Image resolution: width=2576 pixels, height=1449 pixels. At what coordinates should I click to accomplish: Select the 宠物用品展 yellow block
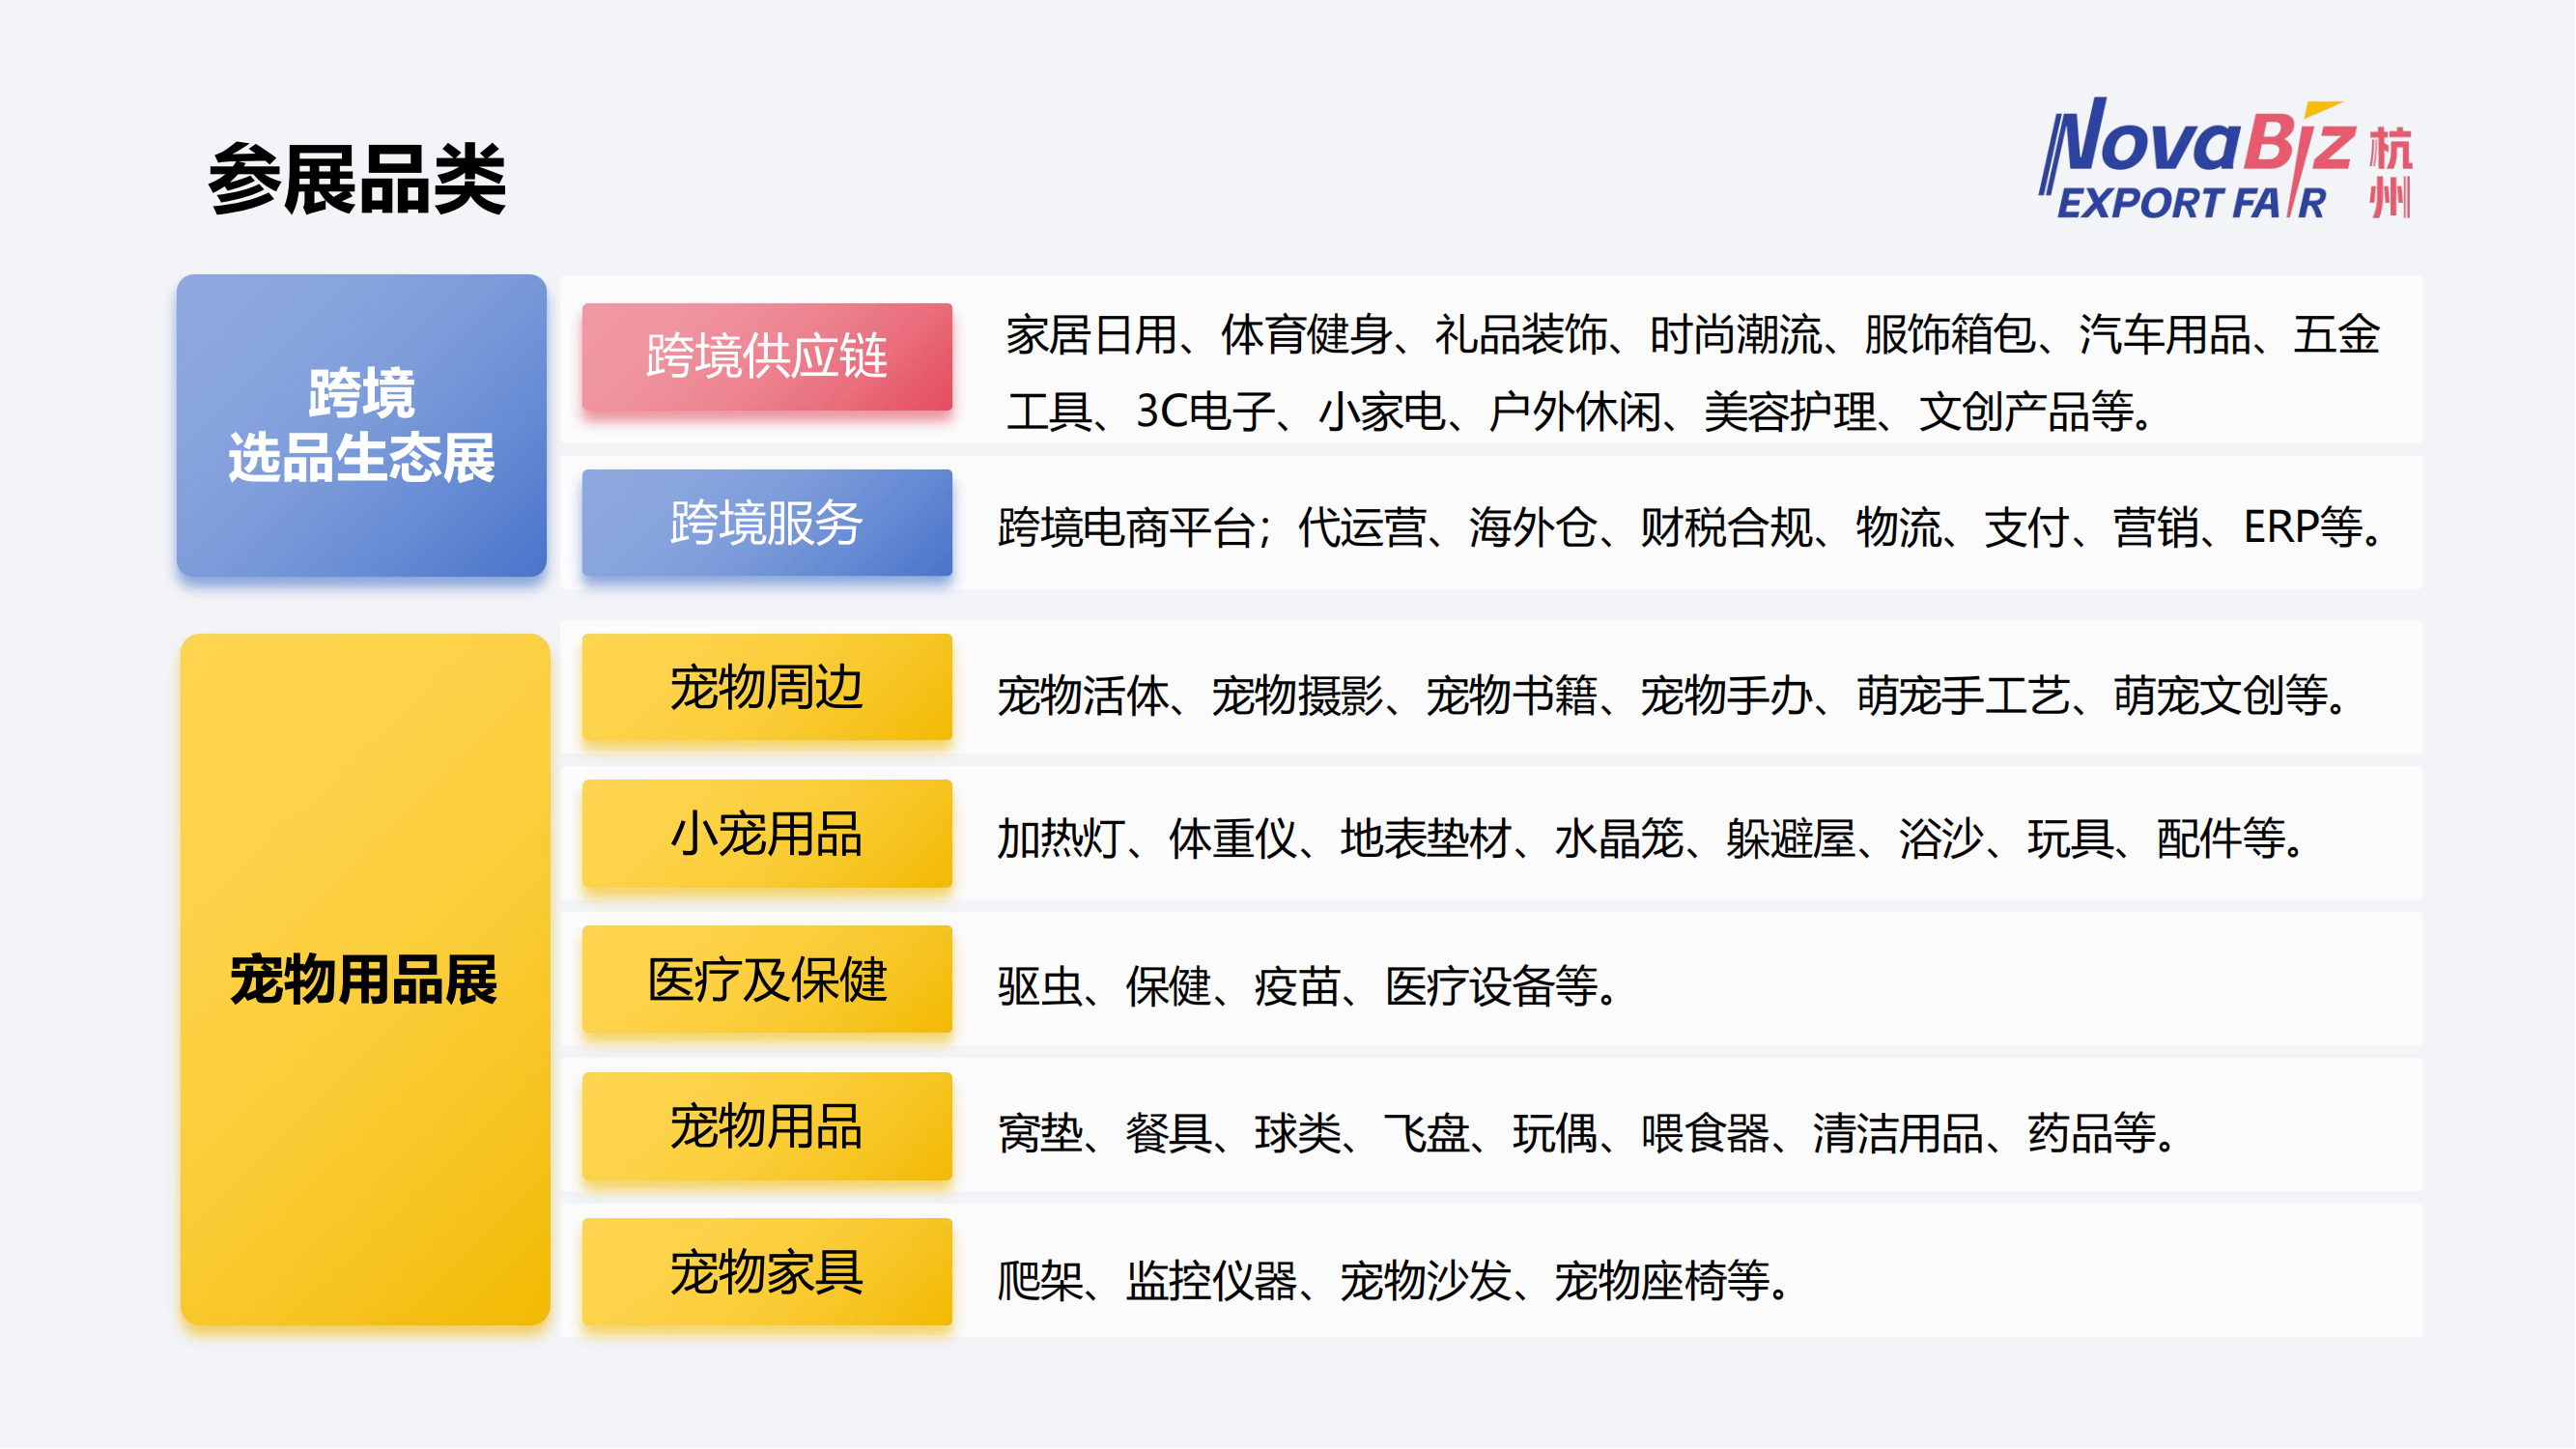[x=364, y=979]
